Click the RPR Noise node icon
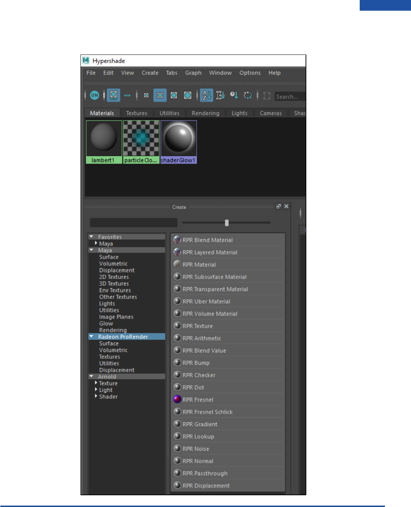The width and height of the screenshot is (411, 507). pos(177,448)
